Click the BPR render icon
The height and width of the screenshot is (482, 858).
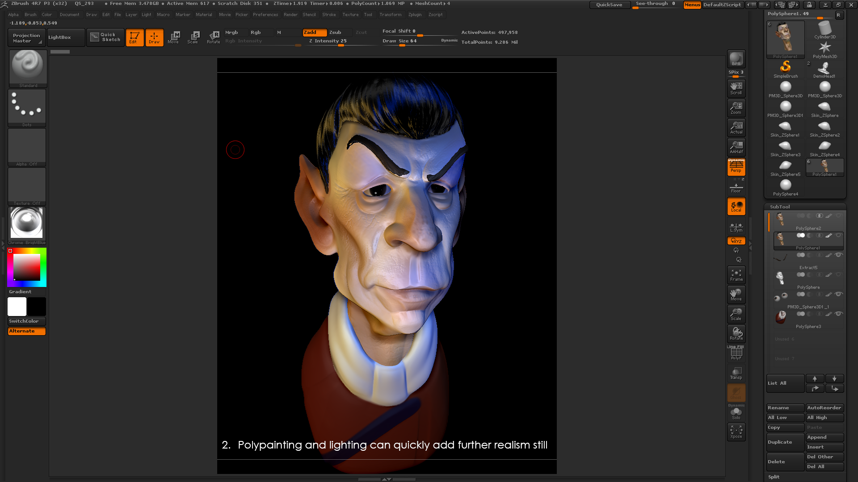click(x=736, y=58)
